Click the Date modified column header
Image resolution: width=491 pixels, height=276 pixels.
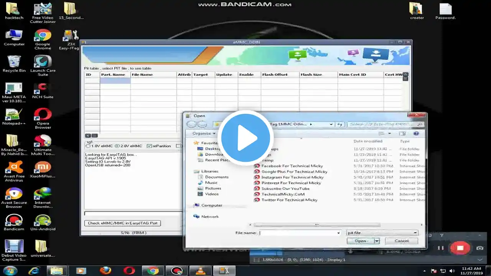368,141
